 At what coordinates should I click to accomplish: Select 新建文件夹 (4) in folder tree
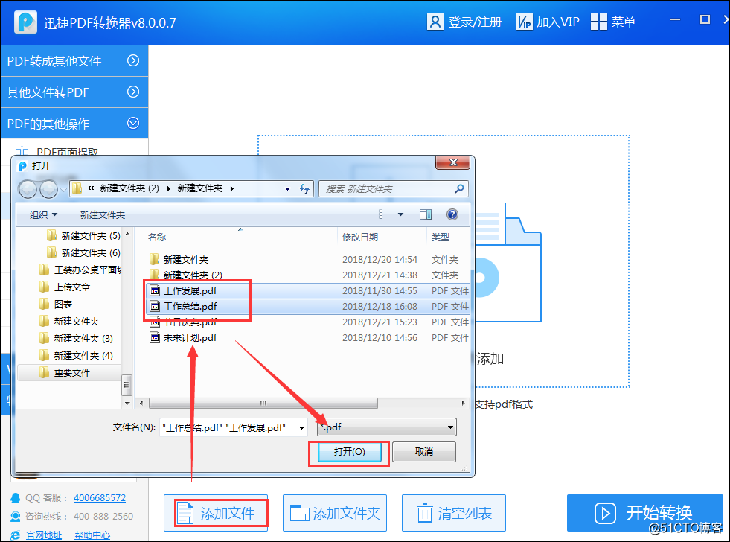[77, 356]
